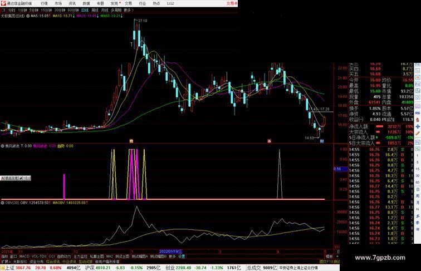
Task: Open the 综合资讯 tab
Action: 53,262
